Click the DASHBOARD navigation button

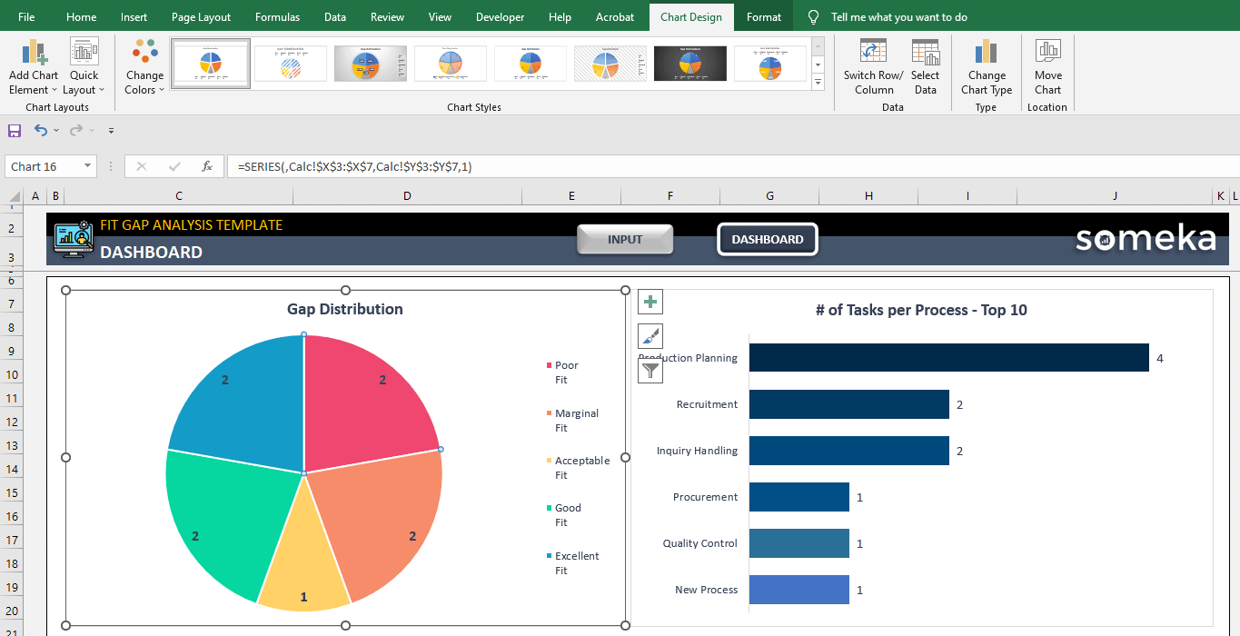click(768, 239)
